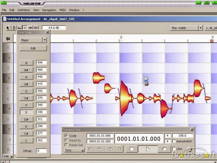Screen dimensions: 217x163
Task: Click the F# note button in Tone Scale
Action: (26, 98)
